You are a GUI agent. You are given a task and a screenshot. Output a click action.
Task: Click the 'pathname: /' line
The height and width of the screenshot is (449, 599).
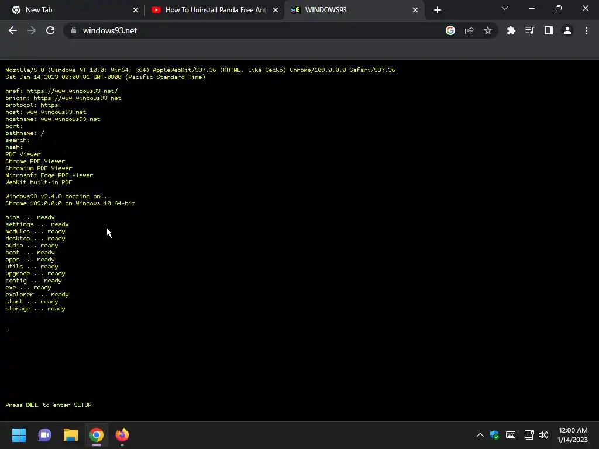(x=25, y=133)
